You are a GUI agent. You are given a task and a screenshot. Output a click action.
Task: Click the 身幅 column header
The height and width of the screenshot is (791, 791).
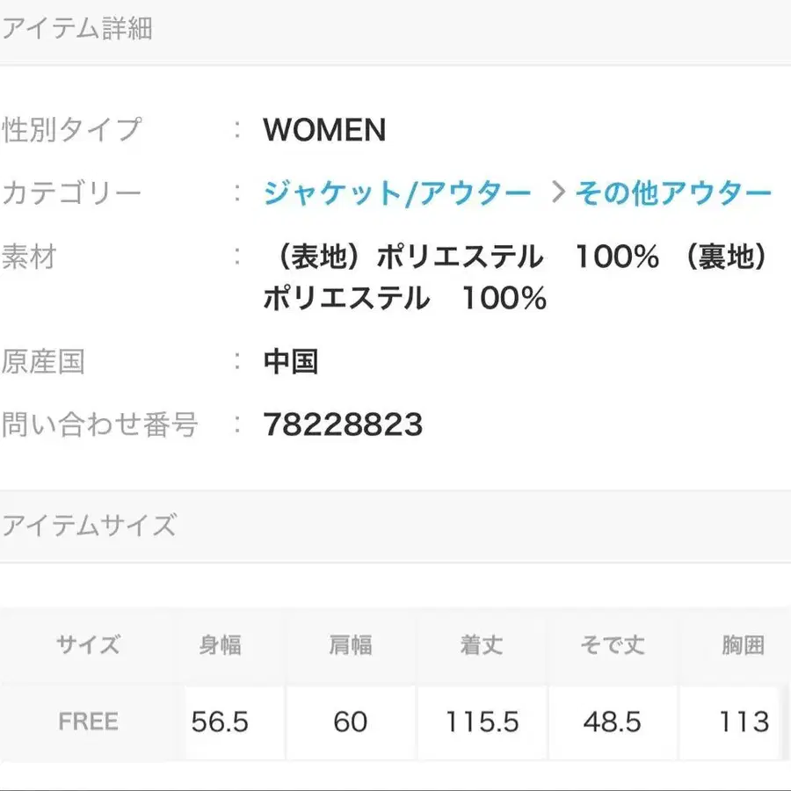pos(220,644)
